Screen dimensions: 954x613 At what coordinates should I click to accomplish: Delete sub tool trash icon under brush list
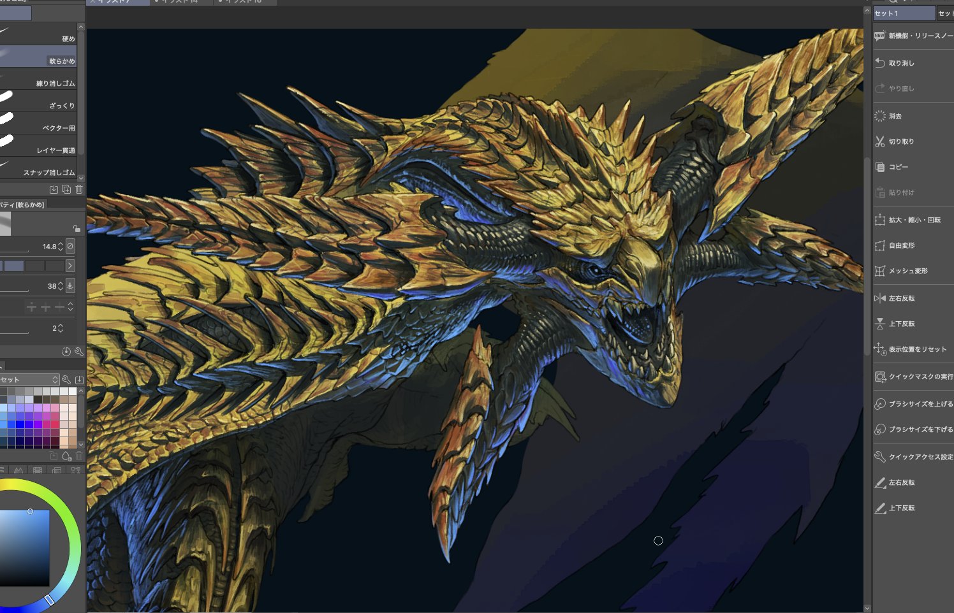tap(79, 189)
